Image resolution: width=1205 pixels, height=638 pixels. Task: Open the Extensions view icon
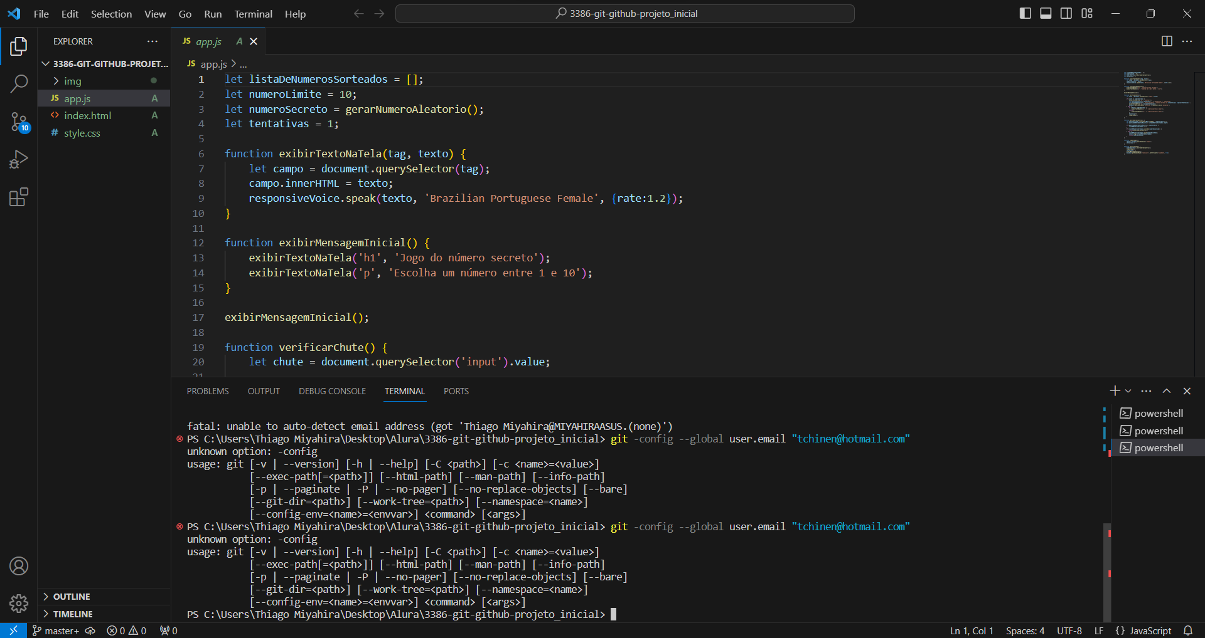coord(19,197)
